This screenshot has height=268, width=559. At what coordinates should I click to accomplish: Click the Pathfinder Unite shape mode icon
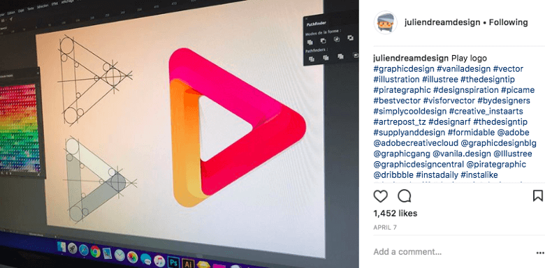point(310,43)
